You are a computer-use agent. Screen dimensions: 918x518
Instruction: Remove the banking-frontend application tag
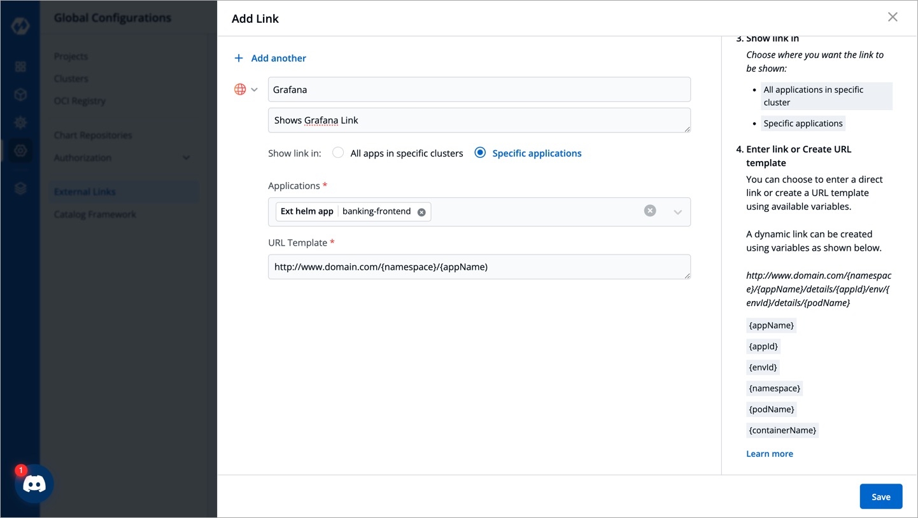click(x=421, y=212)
